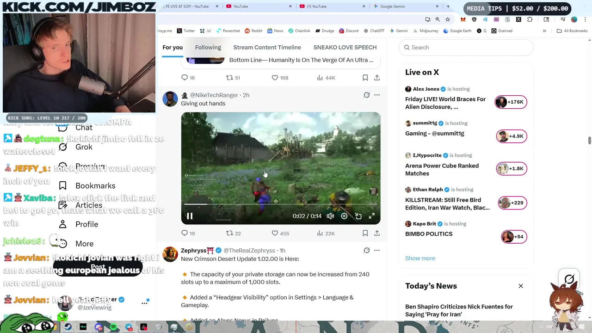The image size is (592, 333).
Task: Open video settings gear
Action: [344, 216]
